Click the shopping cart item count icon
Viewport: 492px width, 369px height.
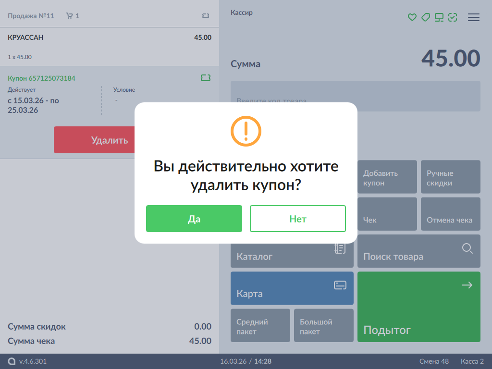click(70, 16)
